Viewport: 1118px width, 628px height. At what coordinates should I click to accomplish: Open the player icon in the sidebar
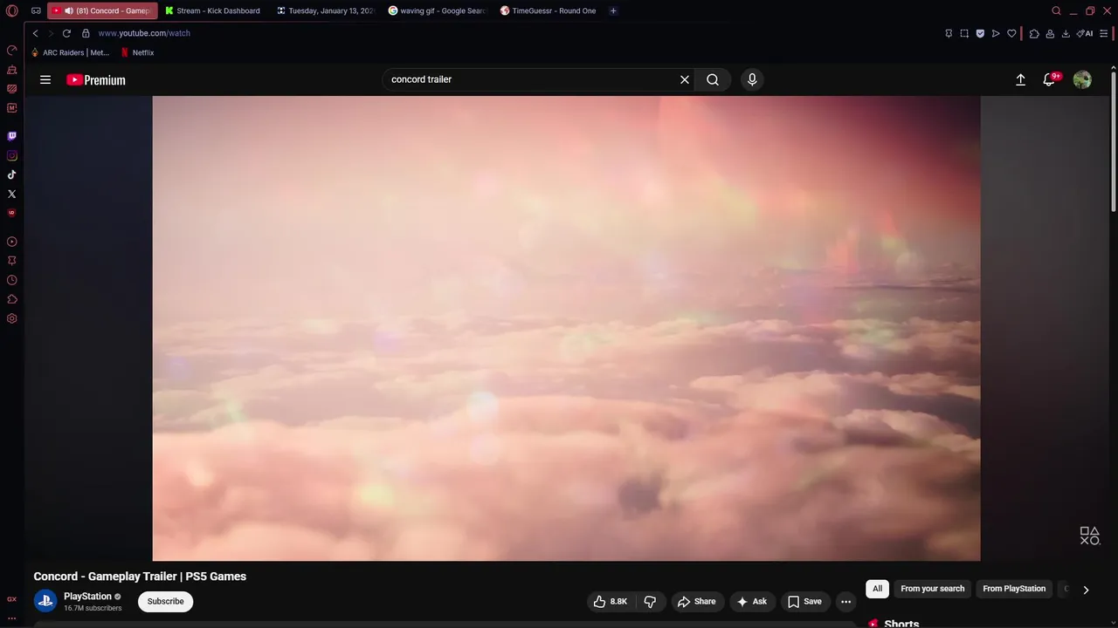11,242
